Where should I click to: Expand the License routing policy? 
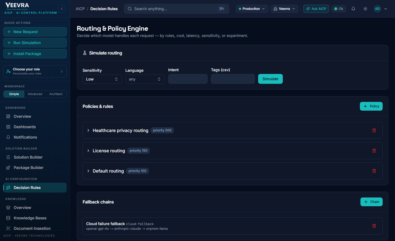[88, 151]
